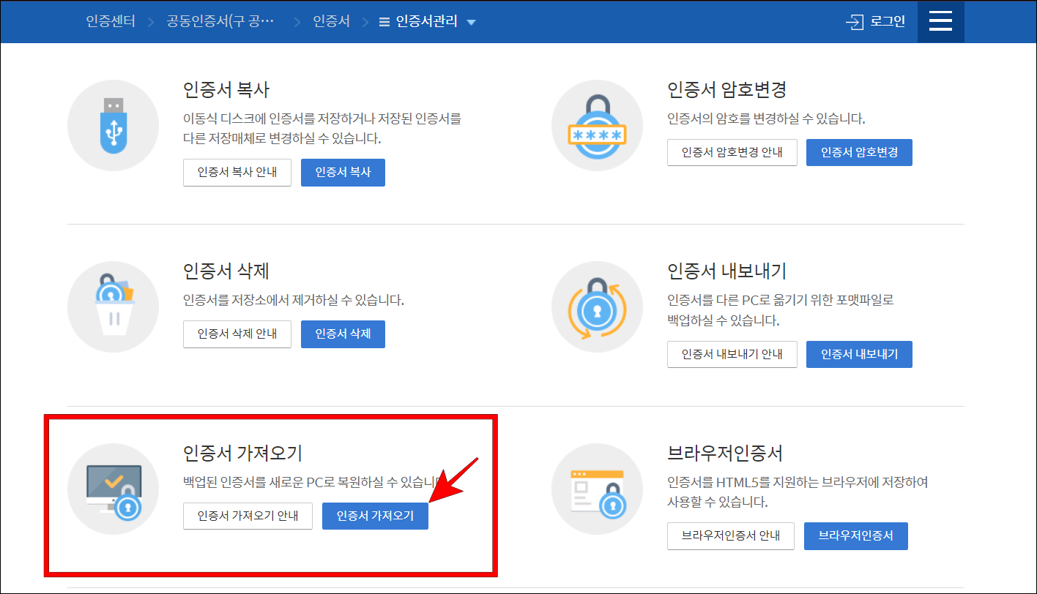Click the padlock password icon beside 인증서 암호변경
The height and width of the screenshot is (594, 1037).
pyautogui.click(x=598, y=125)
